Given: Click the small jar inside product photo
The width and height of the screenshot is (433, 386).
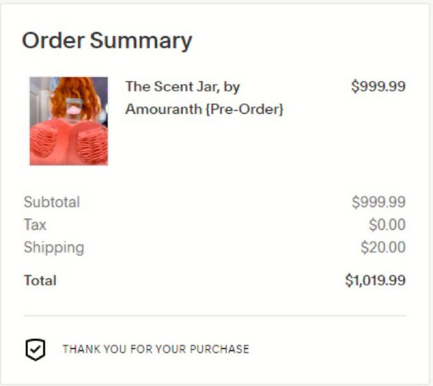Looking at the screenshot, I should 74,111.
